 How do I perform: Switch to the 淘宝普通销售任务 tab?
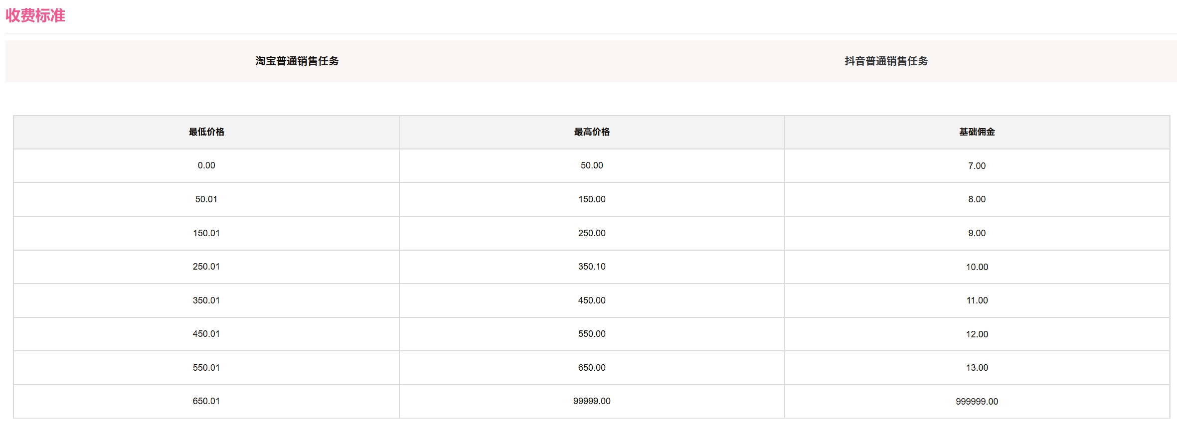click(297, 61)
